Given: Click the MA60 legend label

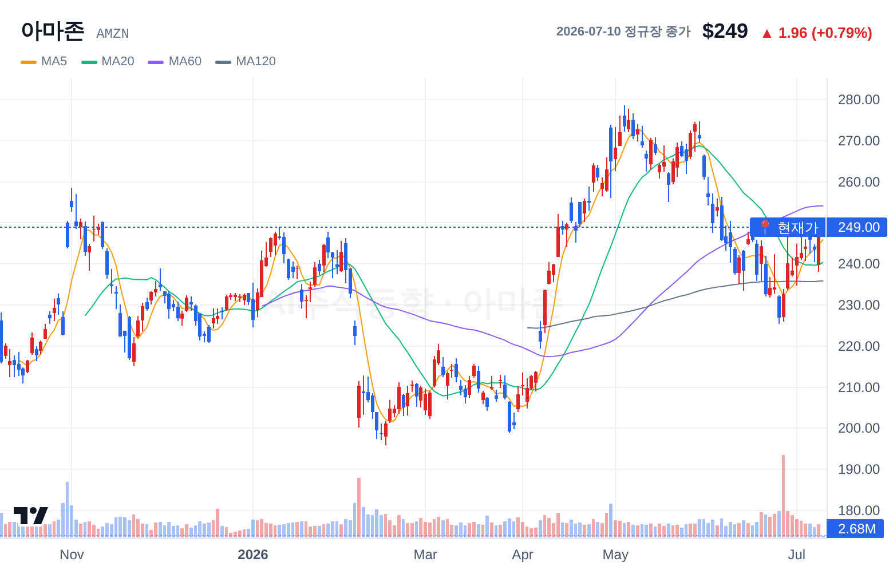Looking at the screenshot, I should coord(185,61).
